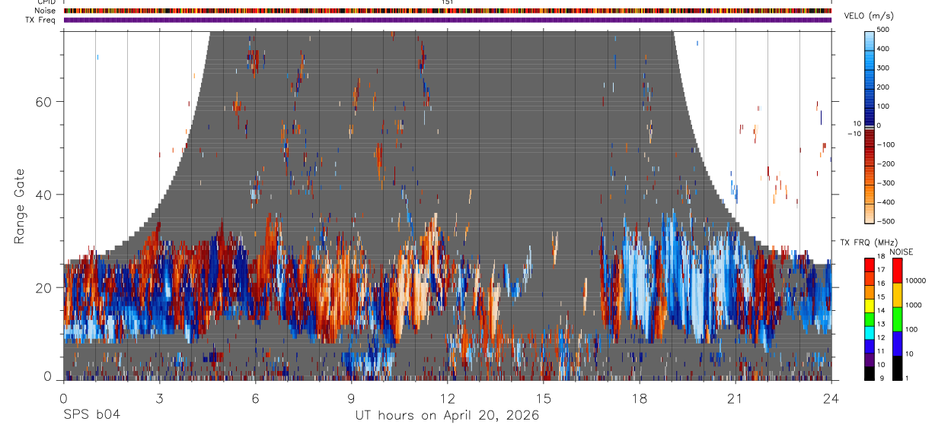
Task: Click the '10000' noise scale label
Action: tap(915, 280)
